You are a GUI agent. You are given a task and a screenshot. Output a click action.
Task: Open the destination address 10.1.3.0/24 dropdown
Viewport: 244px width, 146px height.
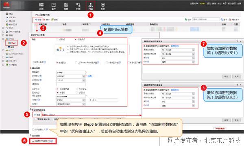(193, 98)
